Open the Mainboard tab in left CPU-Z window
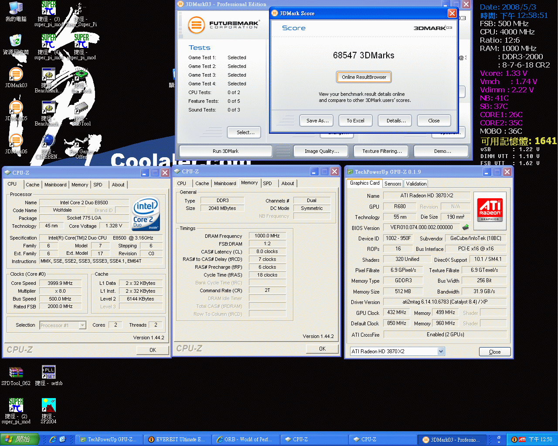 (55, 185)
